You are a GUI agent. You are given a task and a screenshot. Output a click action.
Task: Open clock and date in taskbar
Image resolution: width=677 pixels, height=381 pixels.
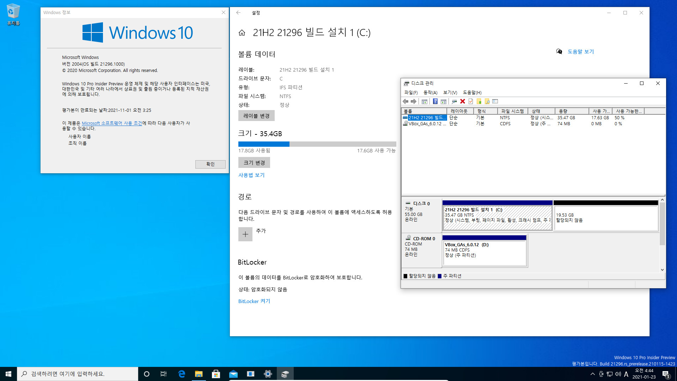point(644,374)
